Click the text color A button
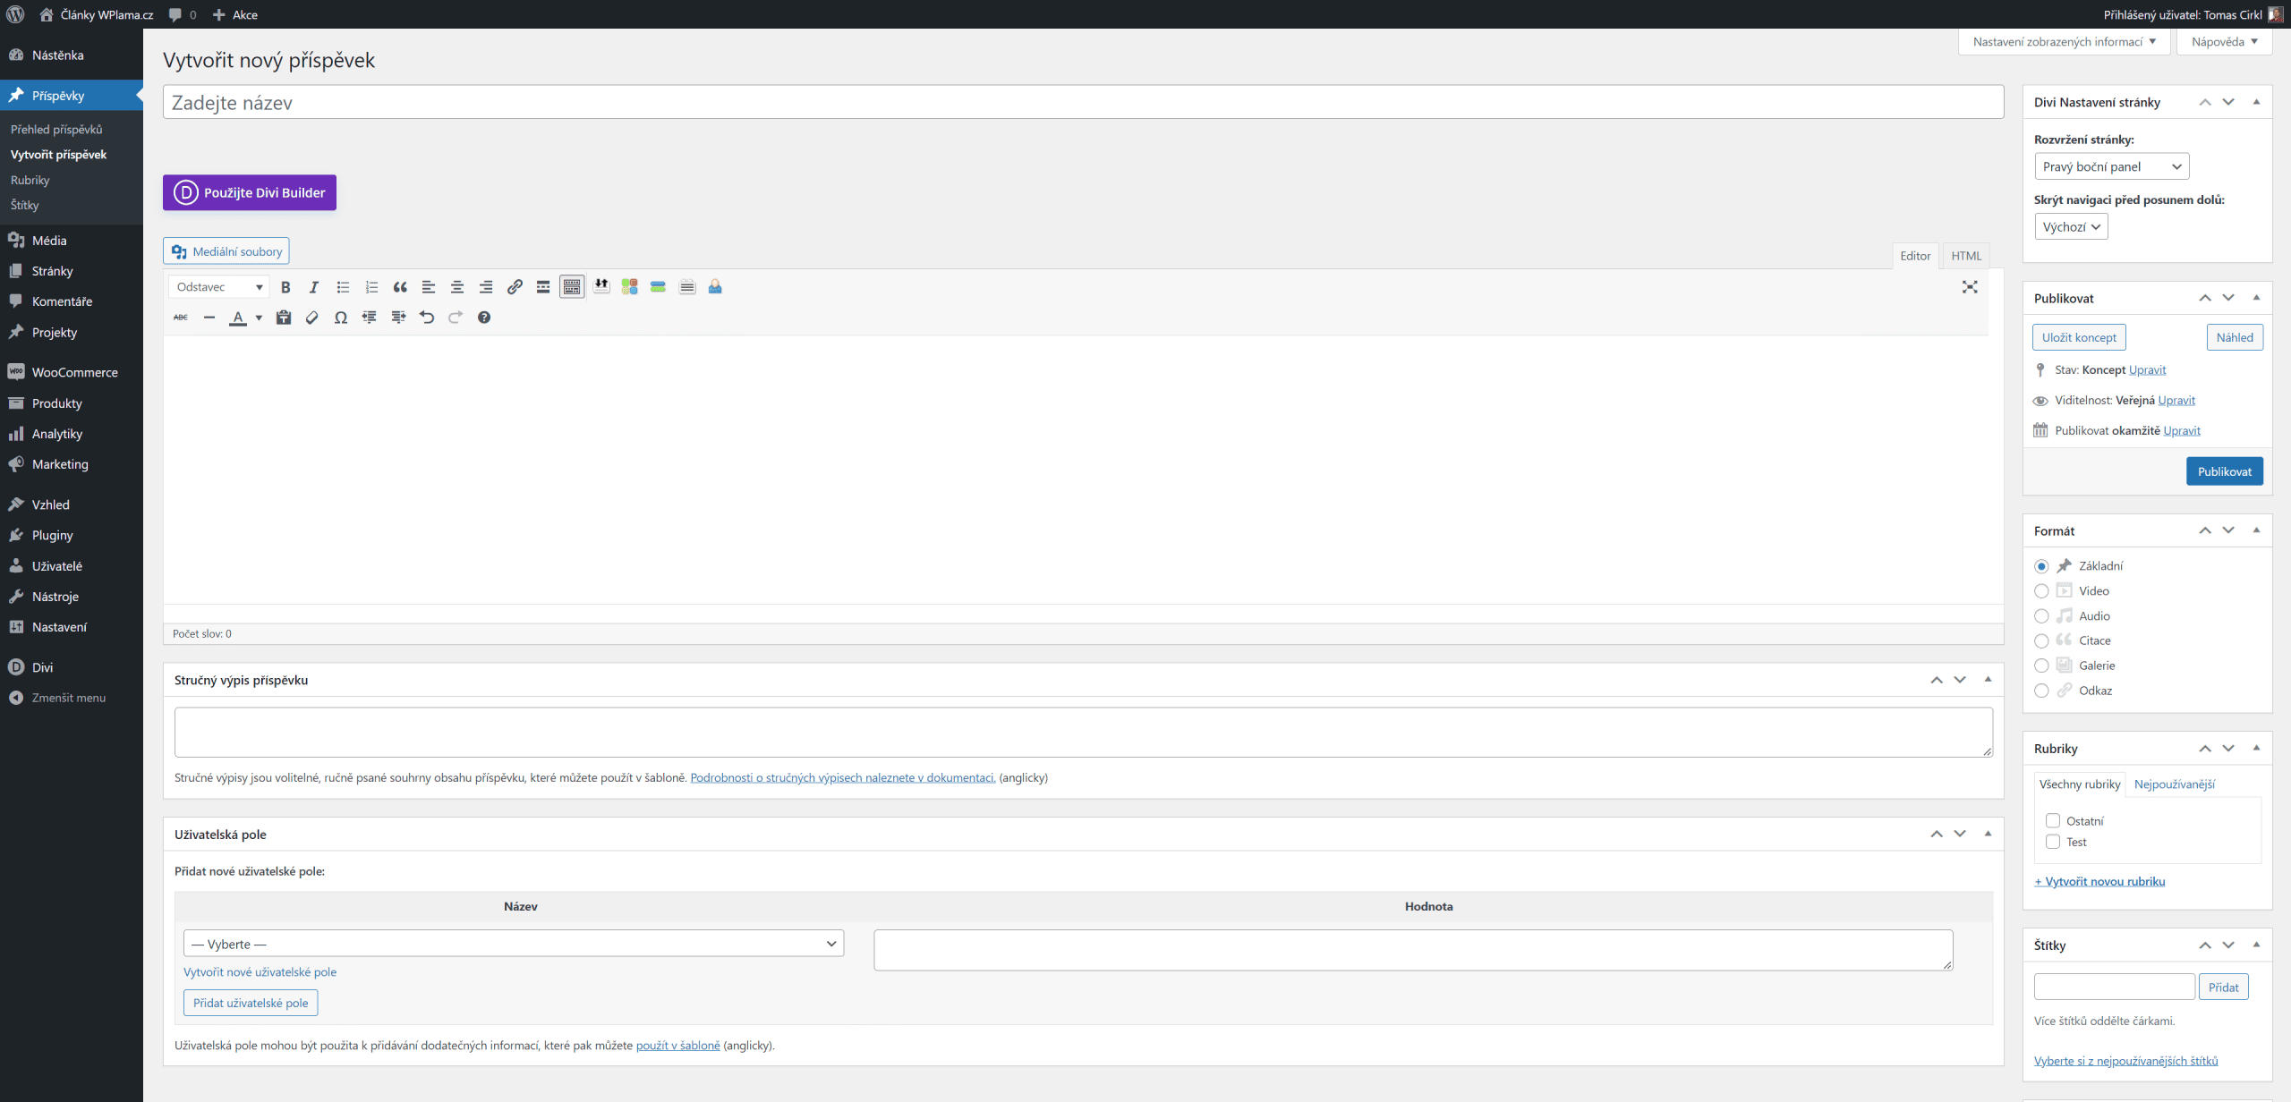2291x1102 pixels. [238, 318]
